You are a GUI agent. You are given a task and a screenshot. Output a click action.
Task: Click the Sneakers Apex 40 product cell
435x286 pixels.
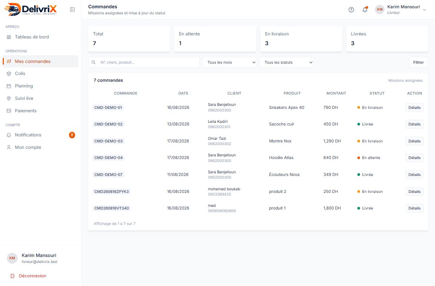(x=286, y=108)
